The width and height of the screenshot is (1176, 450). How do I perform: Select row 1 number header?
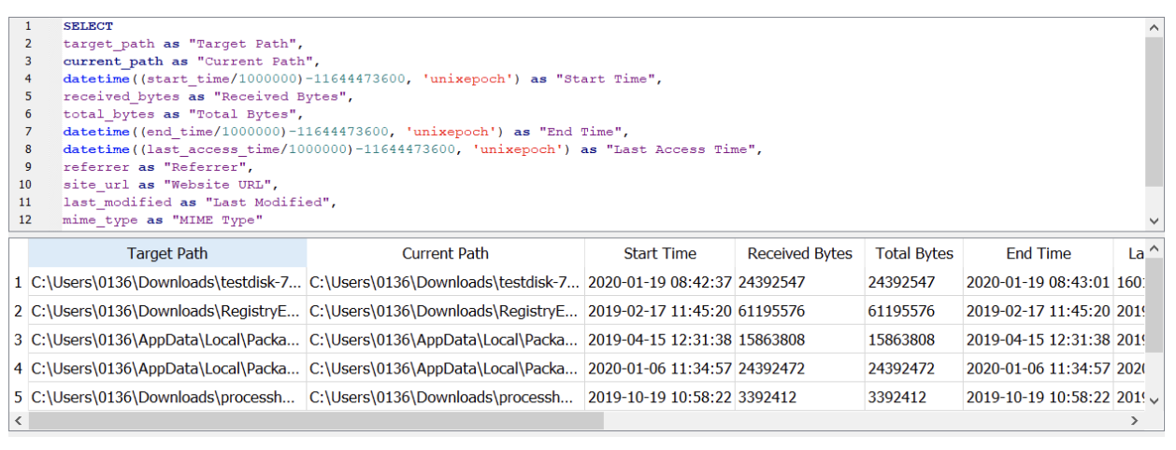click(19, 282)
